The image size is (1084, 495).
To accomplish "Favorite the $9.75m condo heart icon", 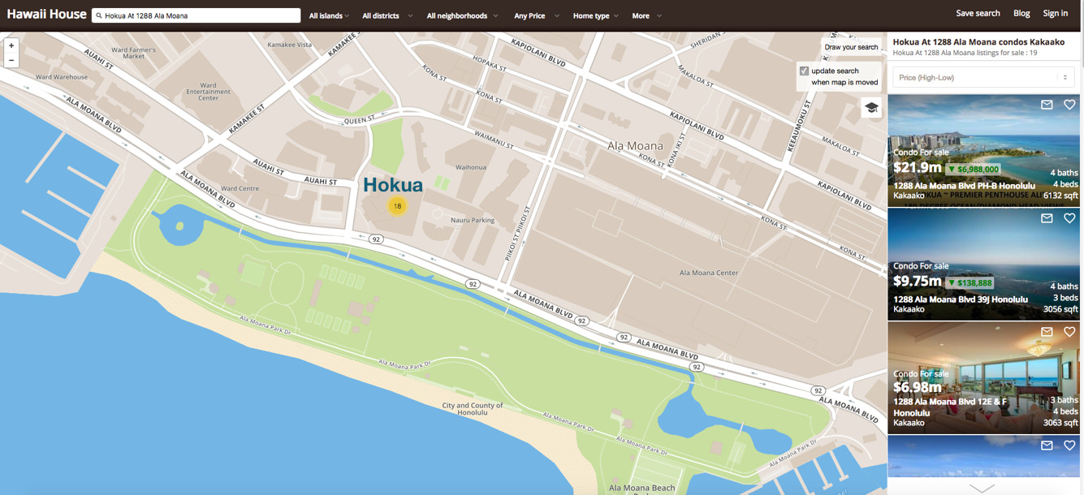I will pos(1069,218).
